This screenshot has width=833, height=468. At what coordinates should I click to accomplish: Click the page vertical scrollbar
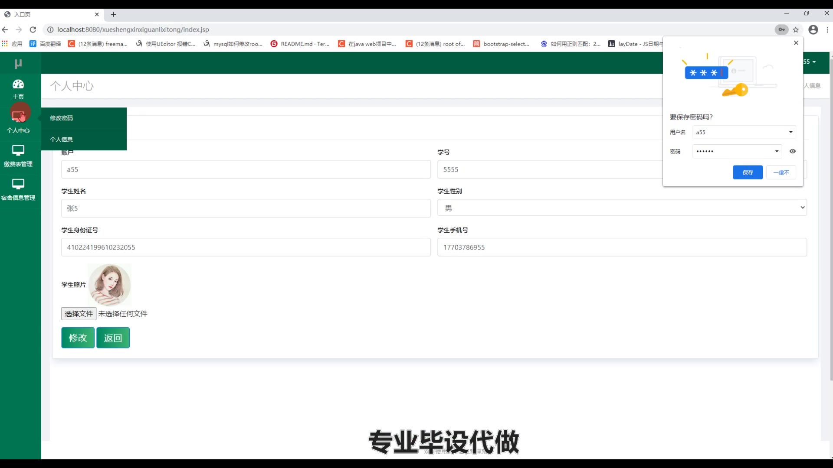(831, 220)
